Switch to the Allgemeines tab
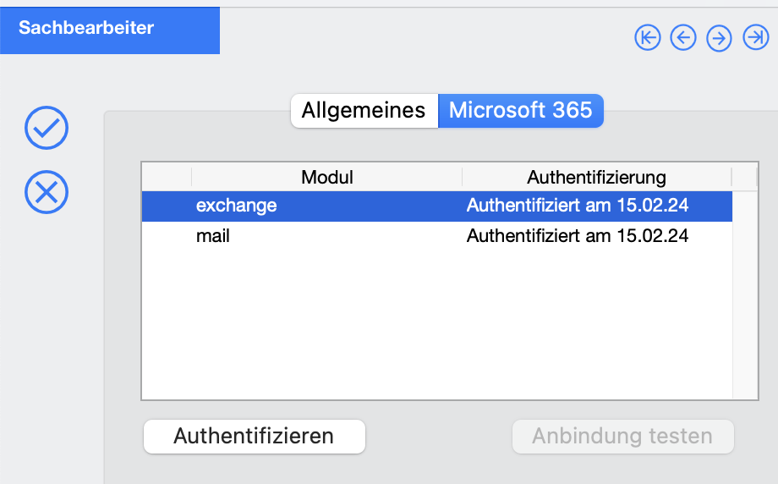The image size is (778, 484). 364,111
